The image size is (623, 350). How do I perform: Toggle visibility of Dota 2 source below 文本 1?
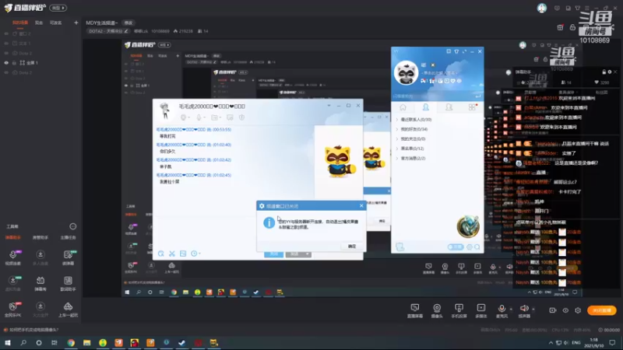point(6,53)
